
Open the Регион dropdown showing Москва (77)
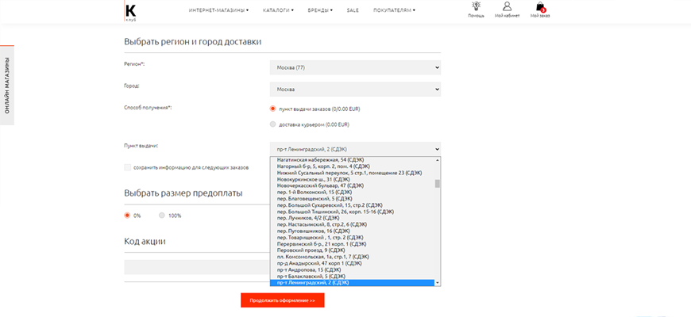click(x=355, y=67)
